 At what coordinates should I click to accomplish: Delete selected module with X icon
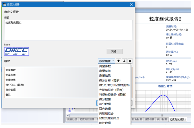pos(130,61)
